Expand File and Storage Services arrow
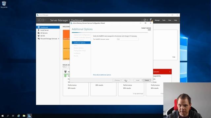The image size is (211, 118). (x=59, y=39)
